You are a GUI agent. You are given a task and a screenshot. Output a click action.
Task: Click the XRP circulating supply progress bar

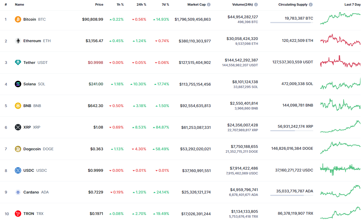[291, 131]
